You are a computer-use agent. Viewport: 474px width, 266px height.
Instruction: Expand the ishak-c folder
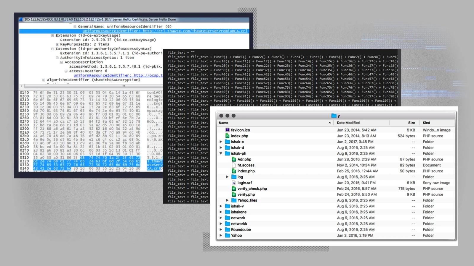221,142
